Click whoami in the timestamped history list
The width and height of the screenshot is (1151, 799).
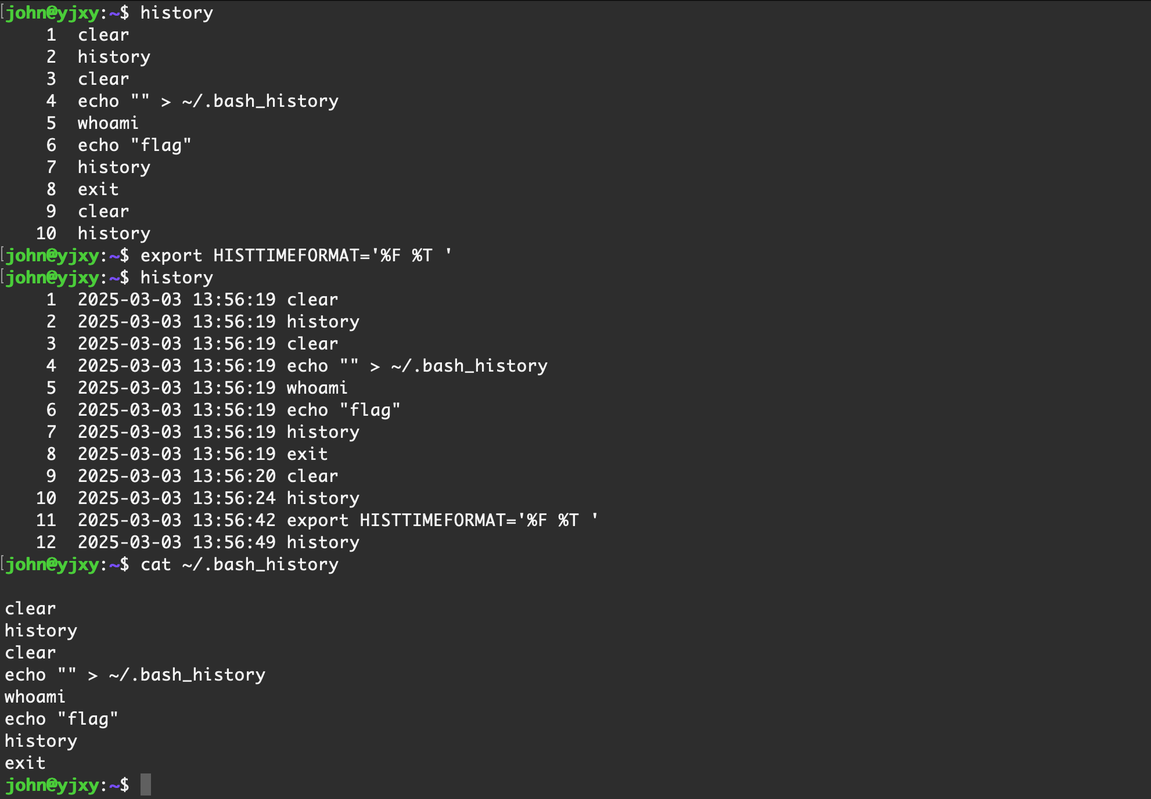317,388
